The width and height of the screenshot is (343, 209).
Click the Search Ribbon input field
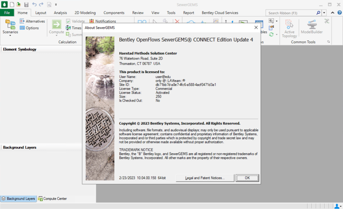(x=291, y=13)
